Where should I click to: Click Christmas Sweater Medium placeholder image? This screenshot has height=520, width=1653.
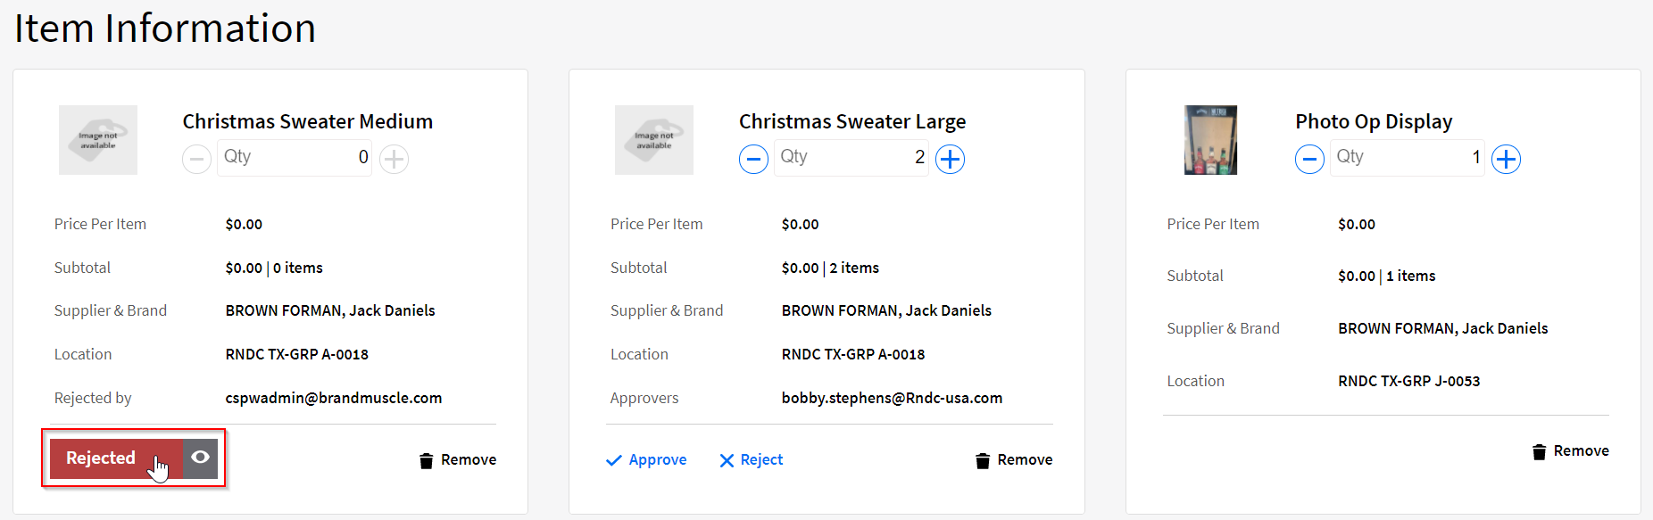coord(98,140)
